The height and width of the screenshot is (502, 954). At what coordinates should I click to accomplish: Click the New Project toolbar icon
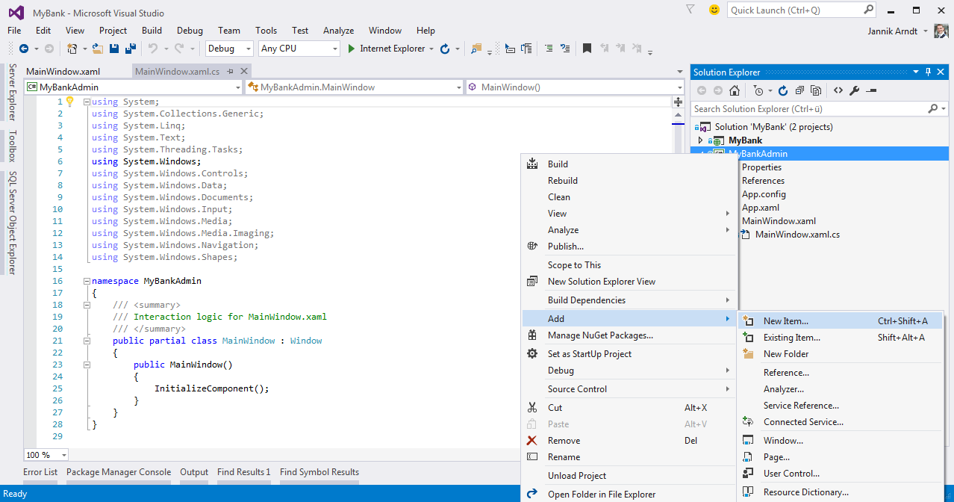click(x=72, y=49)
